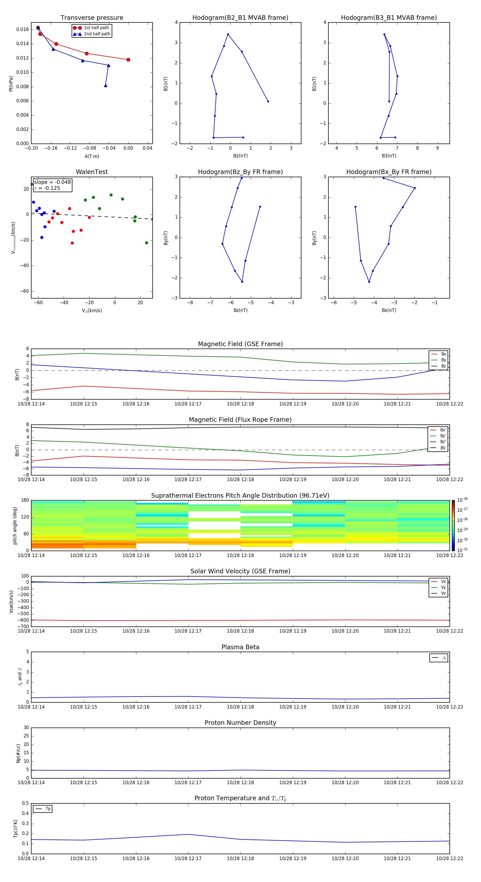The height and width of the screenshot is (882, 481).
Task: Click the 'By' legend entry in GSE magnetic field
Action: click(439, 360)
